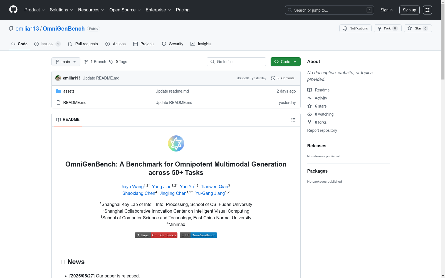Click the stars icon in About sidebar
Image resolution: width=445 pixels, height=278 pixels.
coord(310,106)
